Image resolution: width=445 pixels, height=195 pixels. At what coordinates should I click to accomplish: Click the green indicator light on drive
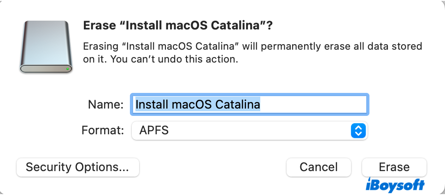(68, 69)
